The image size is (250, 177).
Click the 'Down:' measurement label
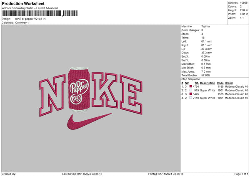click(x=185, y=53)
